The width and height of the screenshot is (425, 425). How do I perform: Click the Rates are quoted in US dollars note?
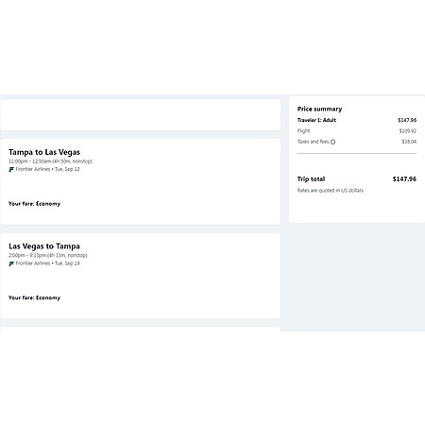331,190
